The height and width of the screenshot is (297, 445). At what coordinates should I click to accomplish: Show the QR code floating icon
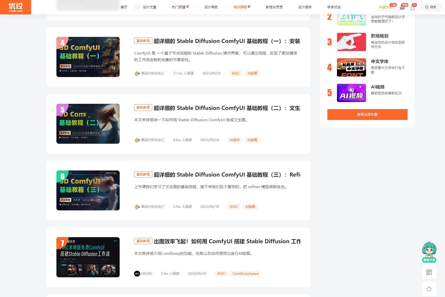click(429, 272)
